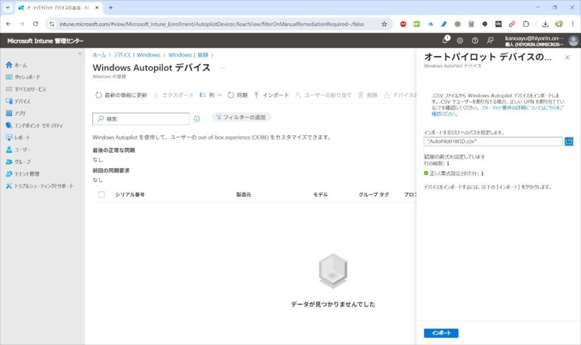The image size is (581, 345).
Task: Open Dashboard (ダッシュボード) in the sidebar
Action: (x=23, y=77)
